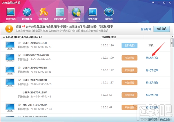174x122 pixels.
Task: Click IP address 10.0.1.67
Action: [107, 107]
